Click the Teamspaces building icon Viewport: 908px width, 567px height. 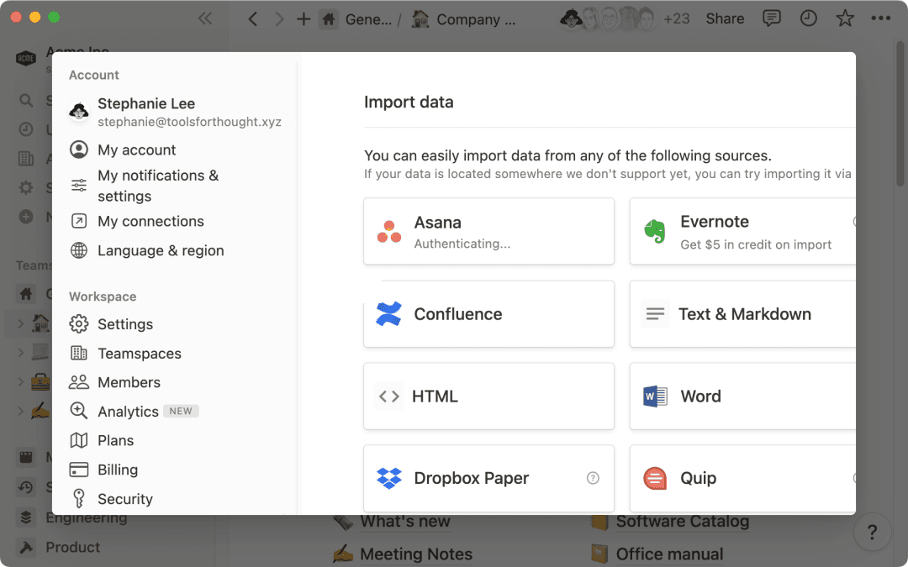[77, 353]
